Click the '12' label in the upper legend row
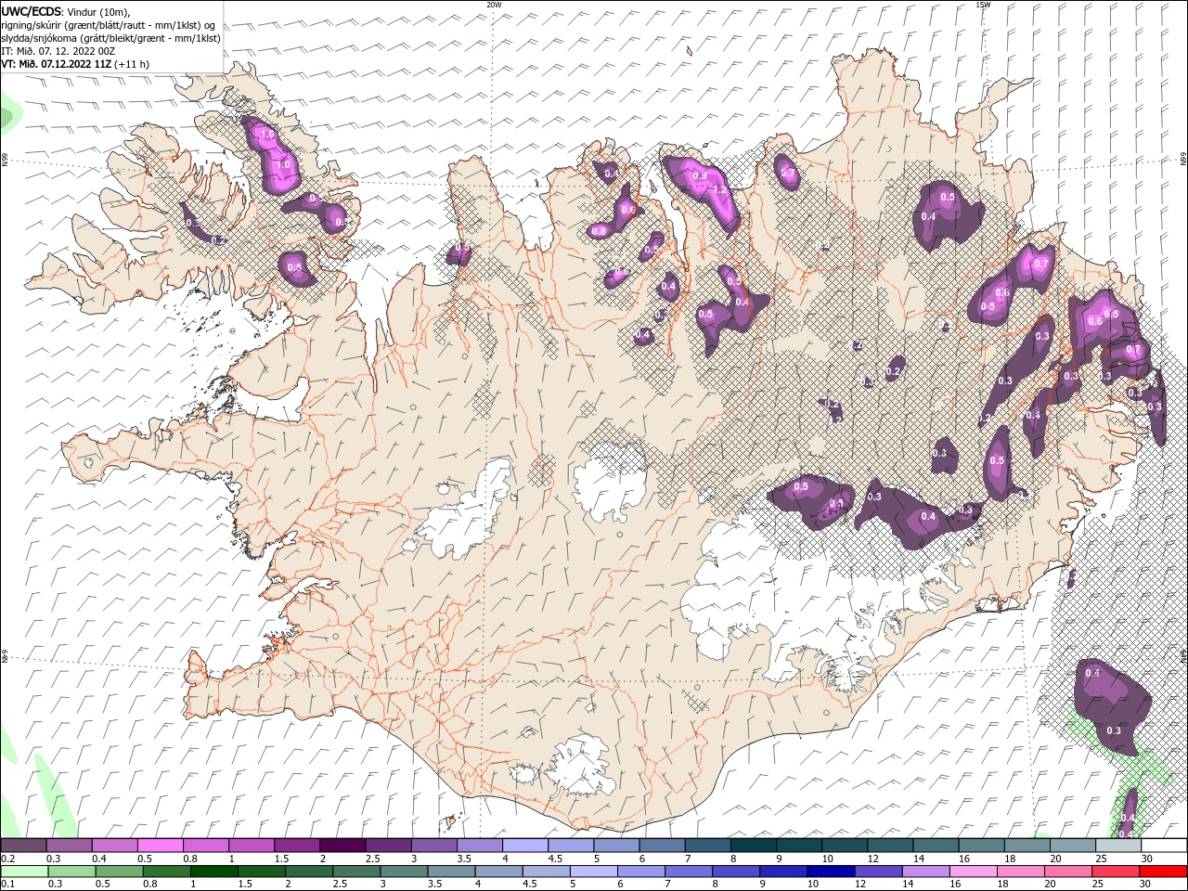 click(872, 859)
